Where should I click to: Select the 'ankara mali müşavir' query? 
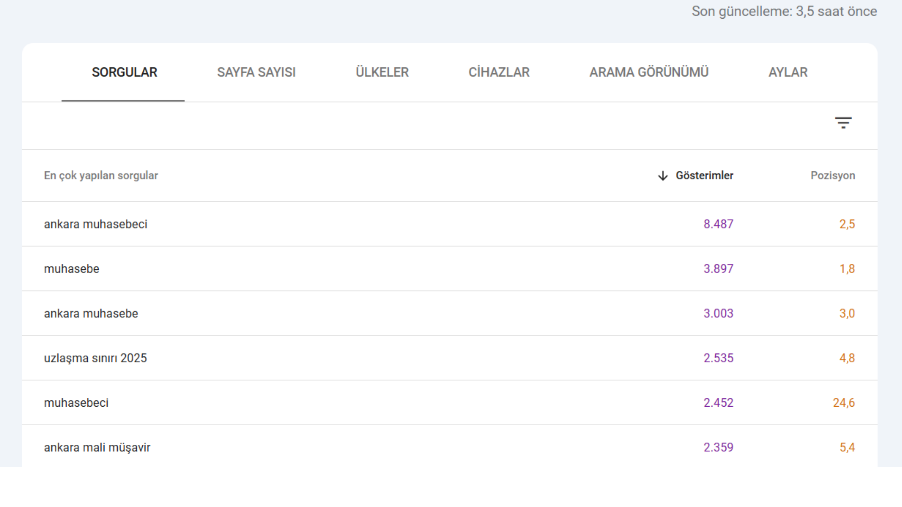pyautogui.click(x=97, y=447)
